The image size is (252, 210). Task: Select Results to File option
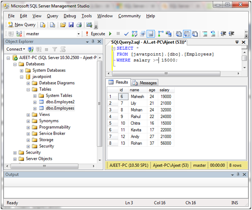pyautogui.click(x=195, y=34)
